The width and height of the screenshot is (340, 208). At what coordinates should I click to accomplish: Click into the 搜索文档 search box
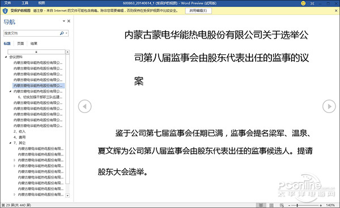coord(31,33)
